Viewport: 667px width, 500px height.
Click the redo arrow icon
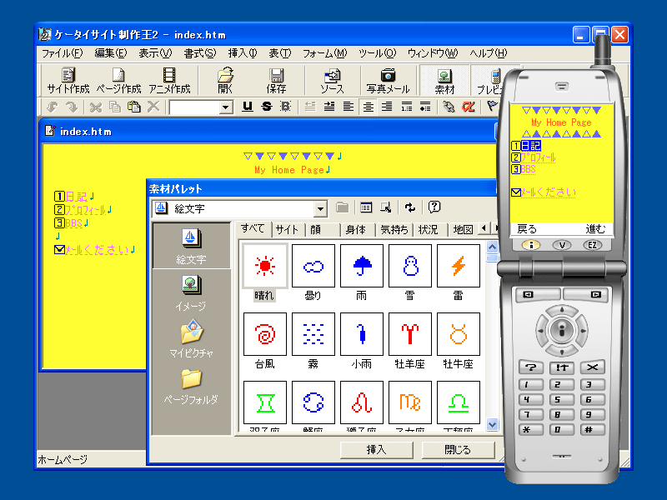(71, 107)
